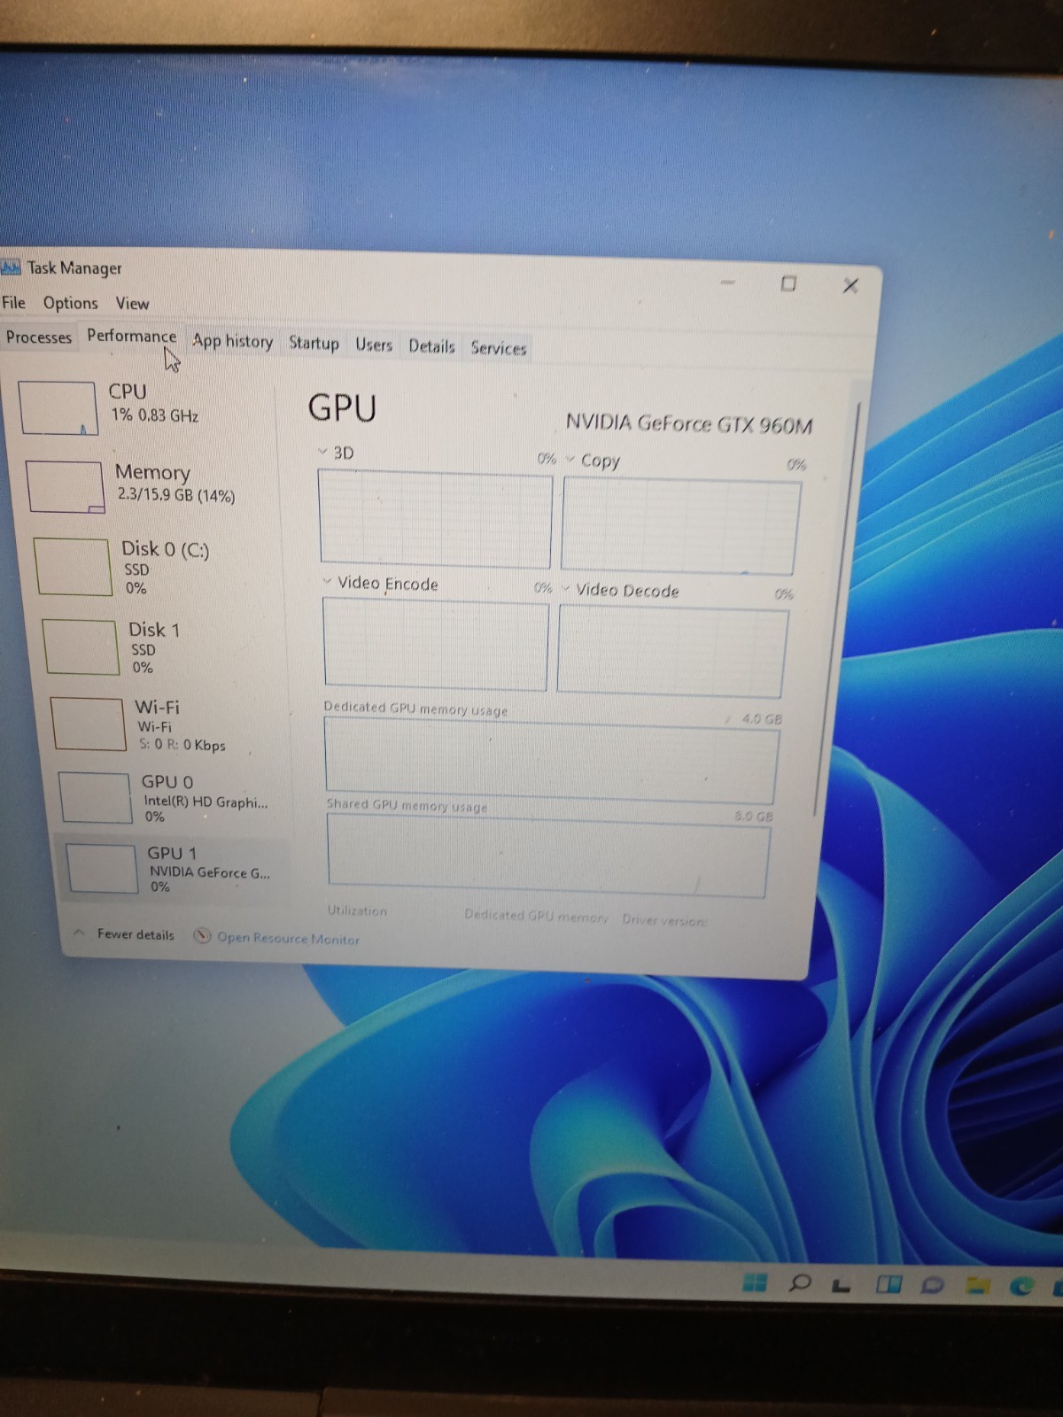This screenshot has height=1417, width=1063.
Task: Open the Widgets panel icon
Action: [x=888, y=1283]
